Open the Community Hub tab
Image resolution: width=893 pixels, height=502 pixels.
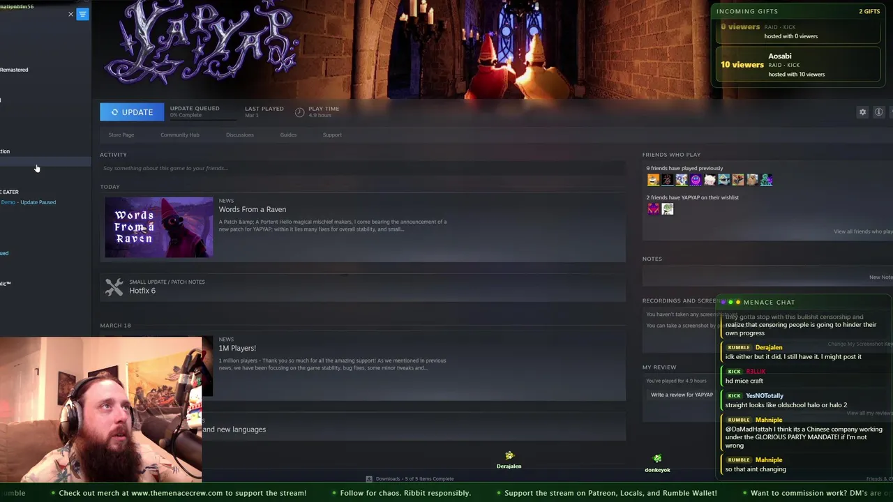pos(180,135)
